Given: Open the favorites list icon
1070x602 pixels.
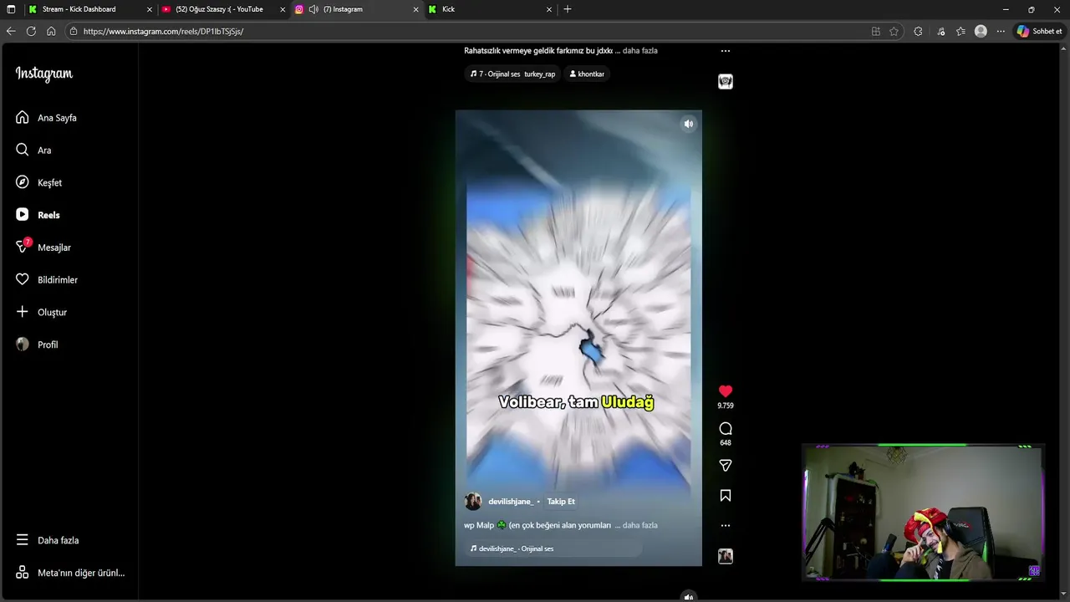Looking at the screenshot, I should point(960,31).
